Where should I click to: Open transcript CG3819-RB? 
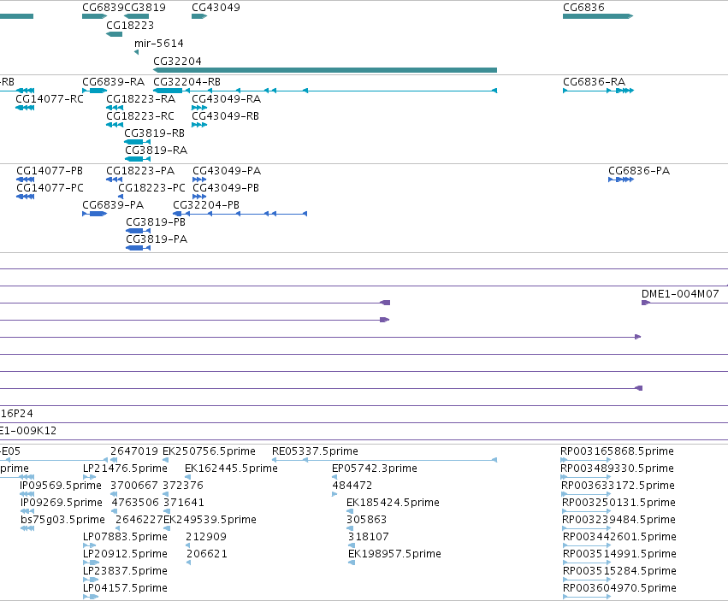tap(138, 142)
